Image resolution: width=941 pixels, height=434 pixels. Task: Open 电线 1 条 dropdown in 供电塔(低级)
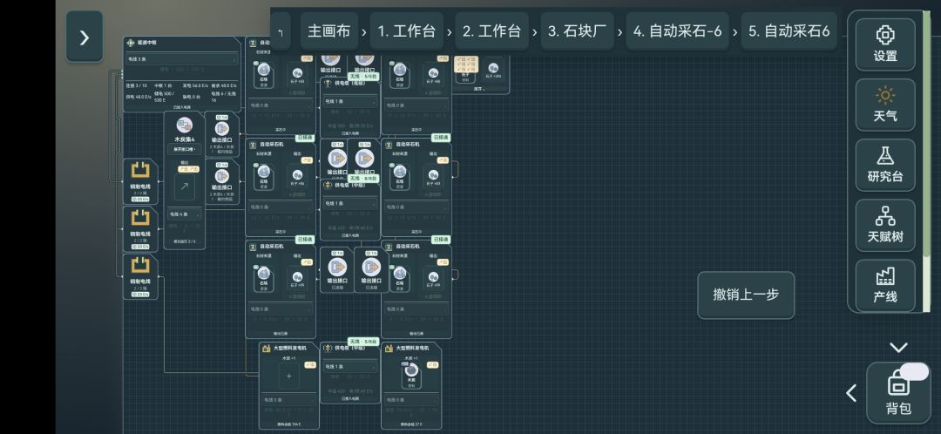click(x=350, y=101)
